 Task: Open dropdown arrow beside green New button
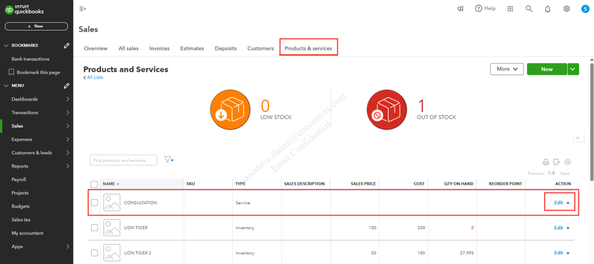point(573,69)
